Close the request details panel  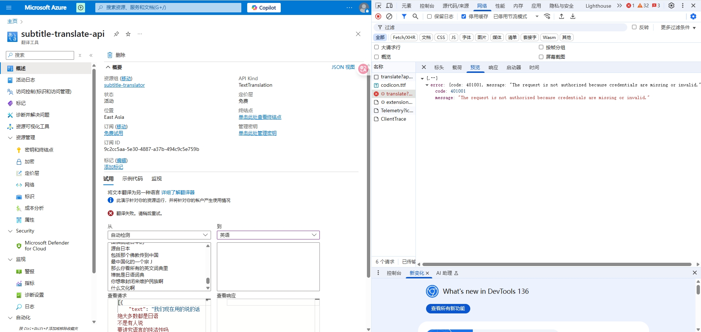[424, 67]
